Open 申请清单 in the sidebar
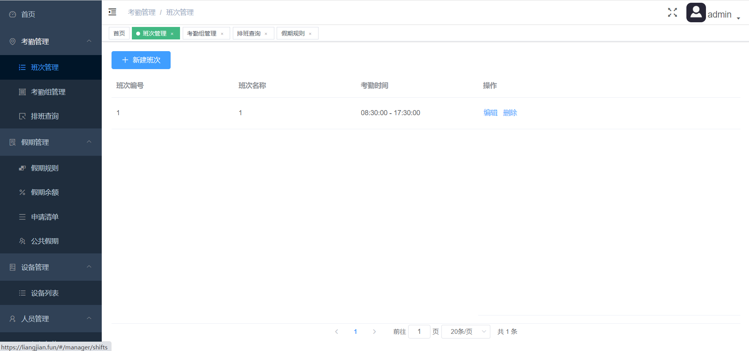Image resolution: width=749 pixels, height=351 pixels. (x=51, y=217)
